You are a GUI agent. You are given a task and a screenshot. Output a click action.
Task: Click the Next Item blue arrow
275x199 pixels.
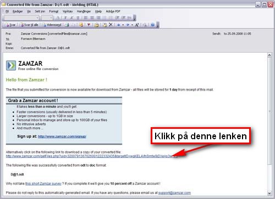point(128,25)
